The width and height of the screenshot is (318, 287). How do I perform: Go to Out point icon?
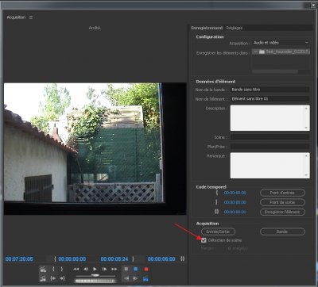(62, 278)
